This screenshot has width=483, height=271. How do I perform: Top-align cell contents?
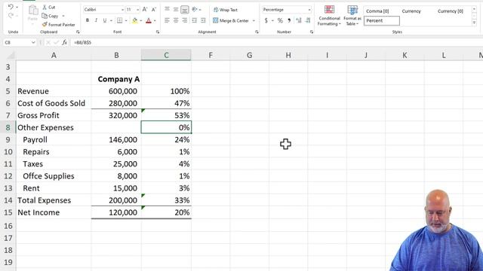[x=167, y=10]
